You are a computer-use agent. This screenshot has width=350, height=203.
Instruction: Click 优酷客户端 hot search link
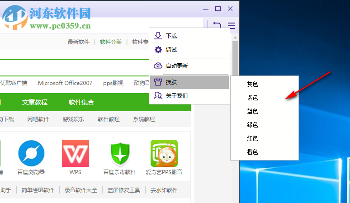tap(14, 83)
